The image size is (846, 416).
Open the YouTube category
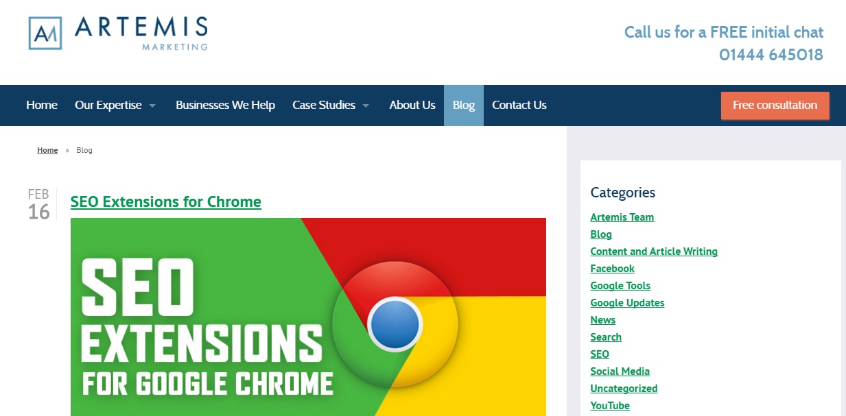(610, 406)
